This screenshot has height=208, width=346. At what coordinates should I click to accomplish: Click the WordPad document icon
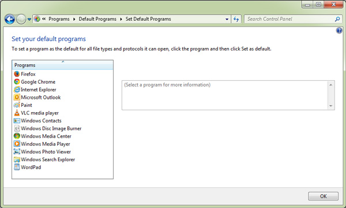click(x=17, y=167)
